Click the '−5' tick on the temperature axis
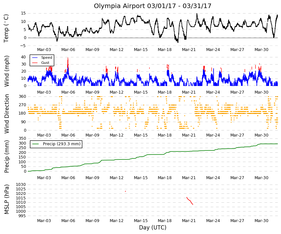 tap(23, 46)
